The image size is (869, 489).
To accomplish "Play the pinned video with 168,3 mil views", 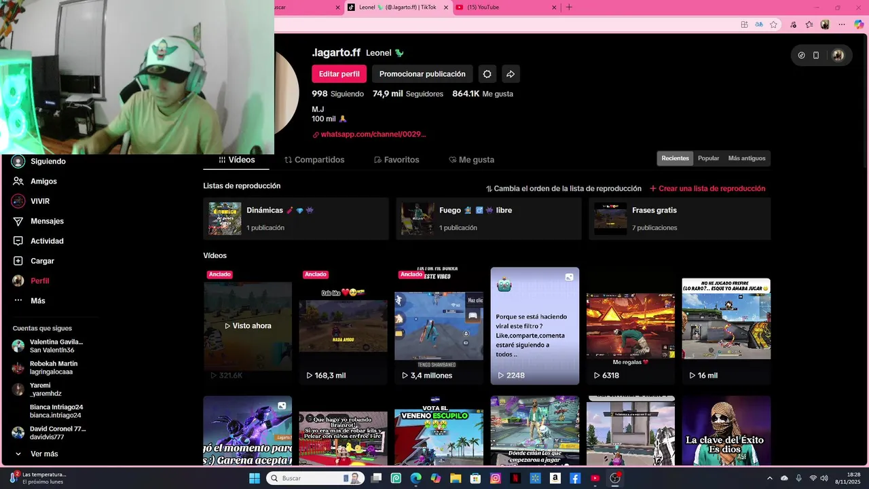I will pos(344,326).
